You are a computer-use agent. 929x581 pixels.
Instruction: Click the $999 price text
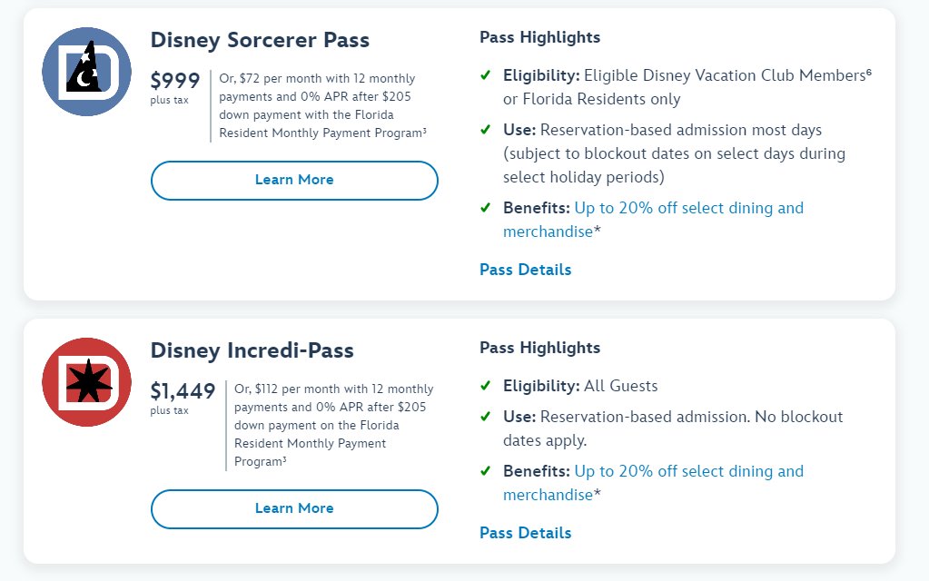tap(175, 80)
